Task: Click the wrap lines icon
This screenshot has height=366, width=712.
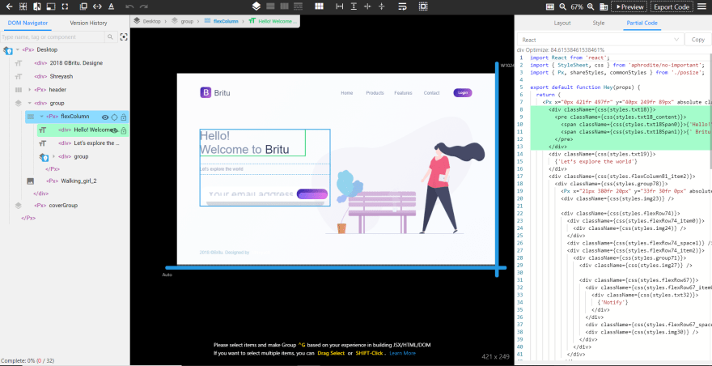Action: (x=402, y=6)
